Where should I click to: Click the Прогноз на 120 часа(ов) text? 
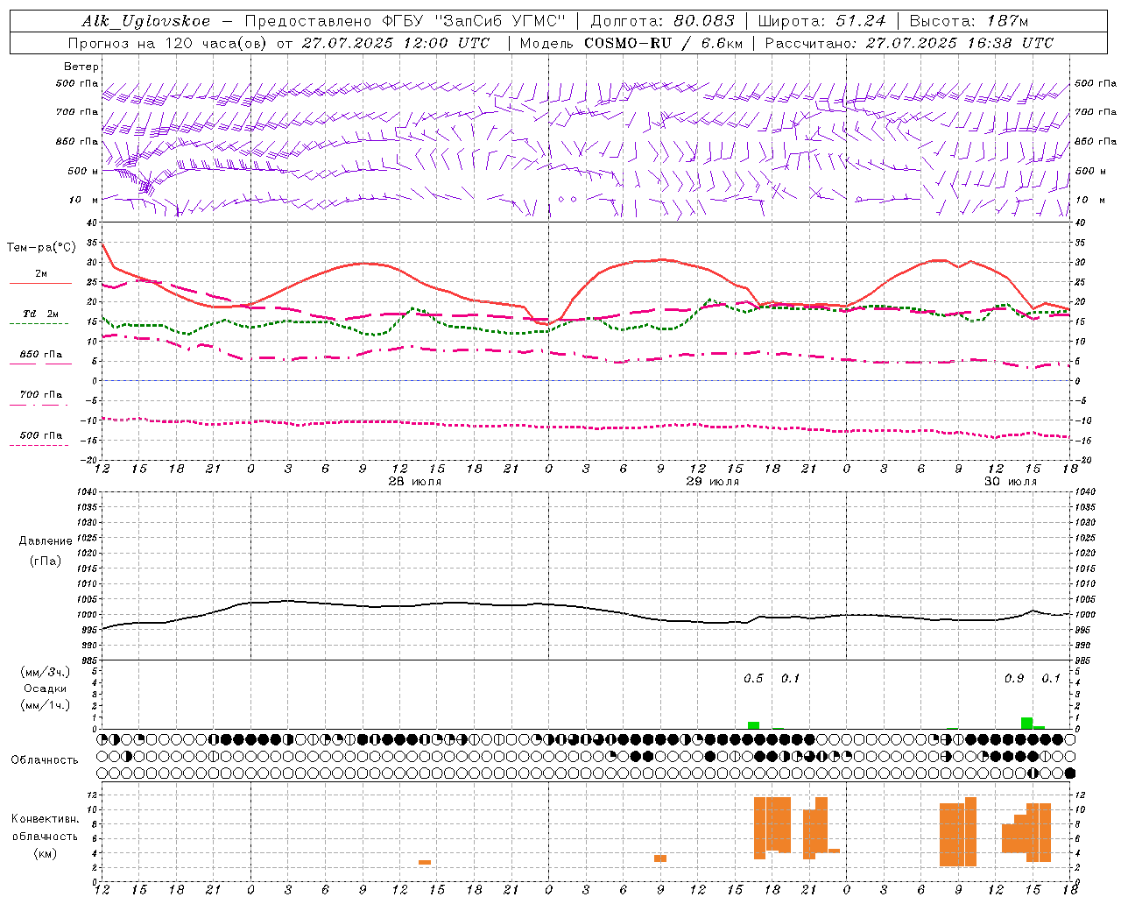[x=168, y=43]
